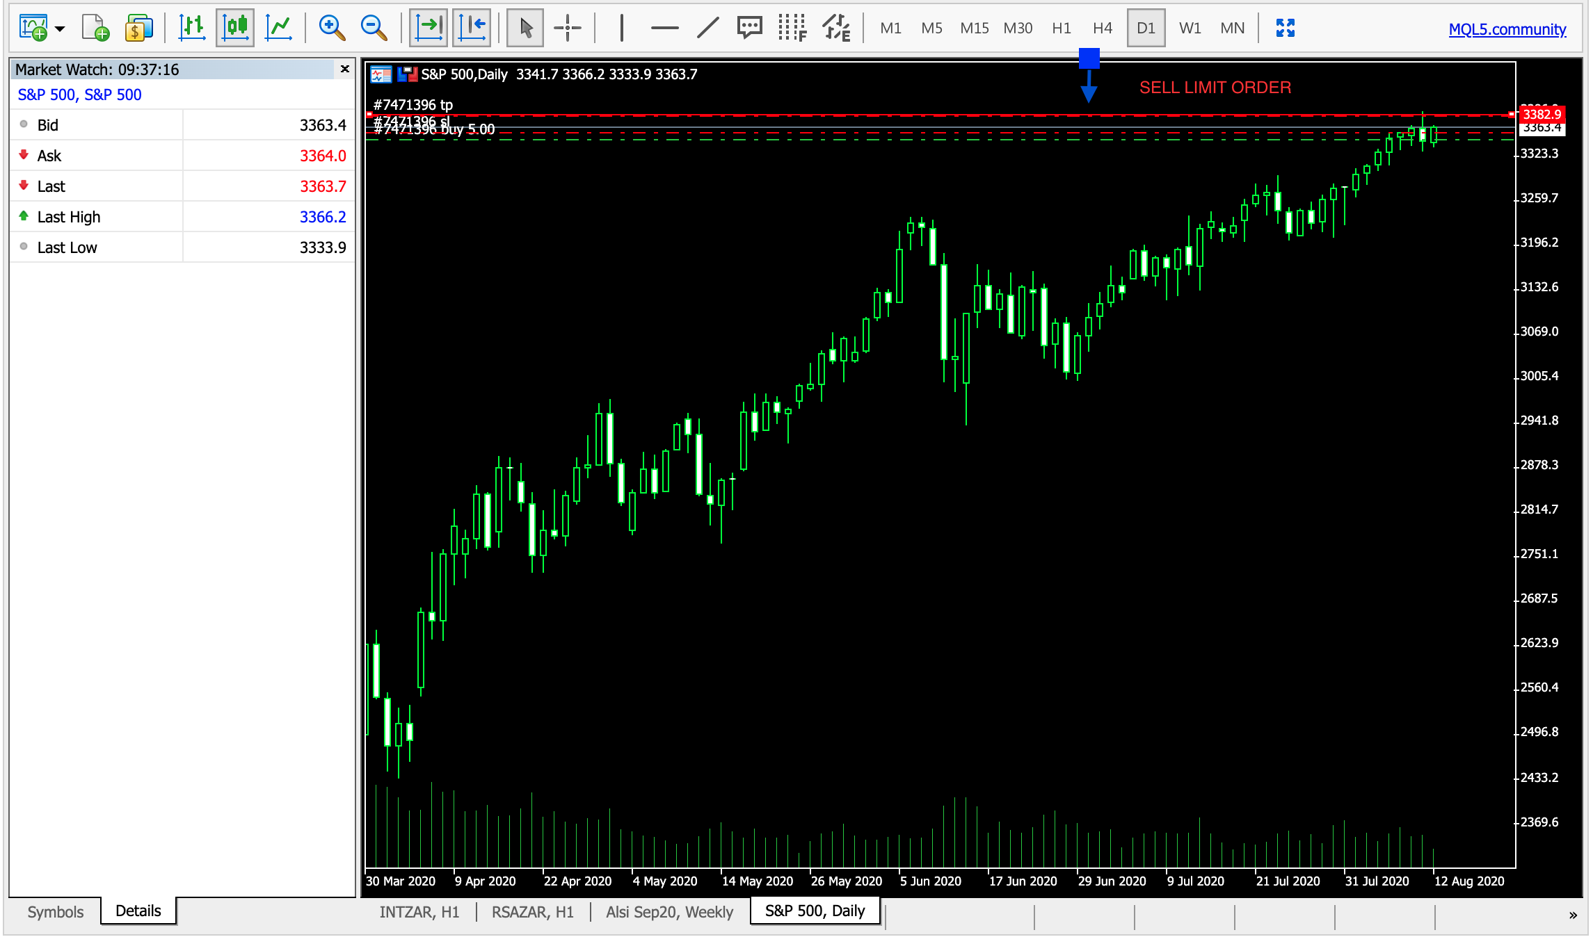
Task: Switch timeframe to M30
Action: pos(1018,28)
